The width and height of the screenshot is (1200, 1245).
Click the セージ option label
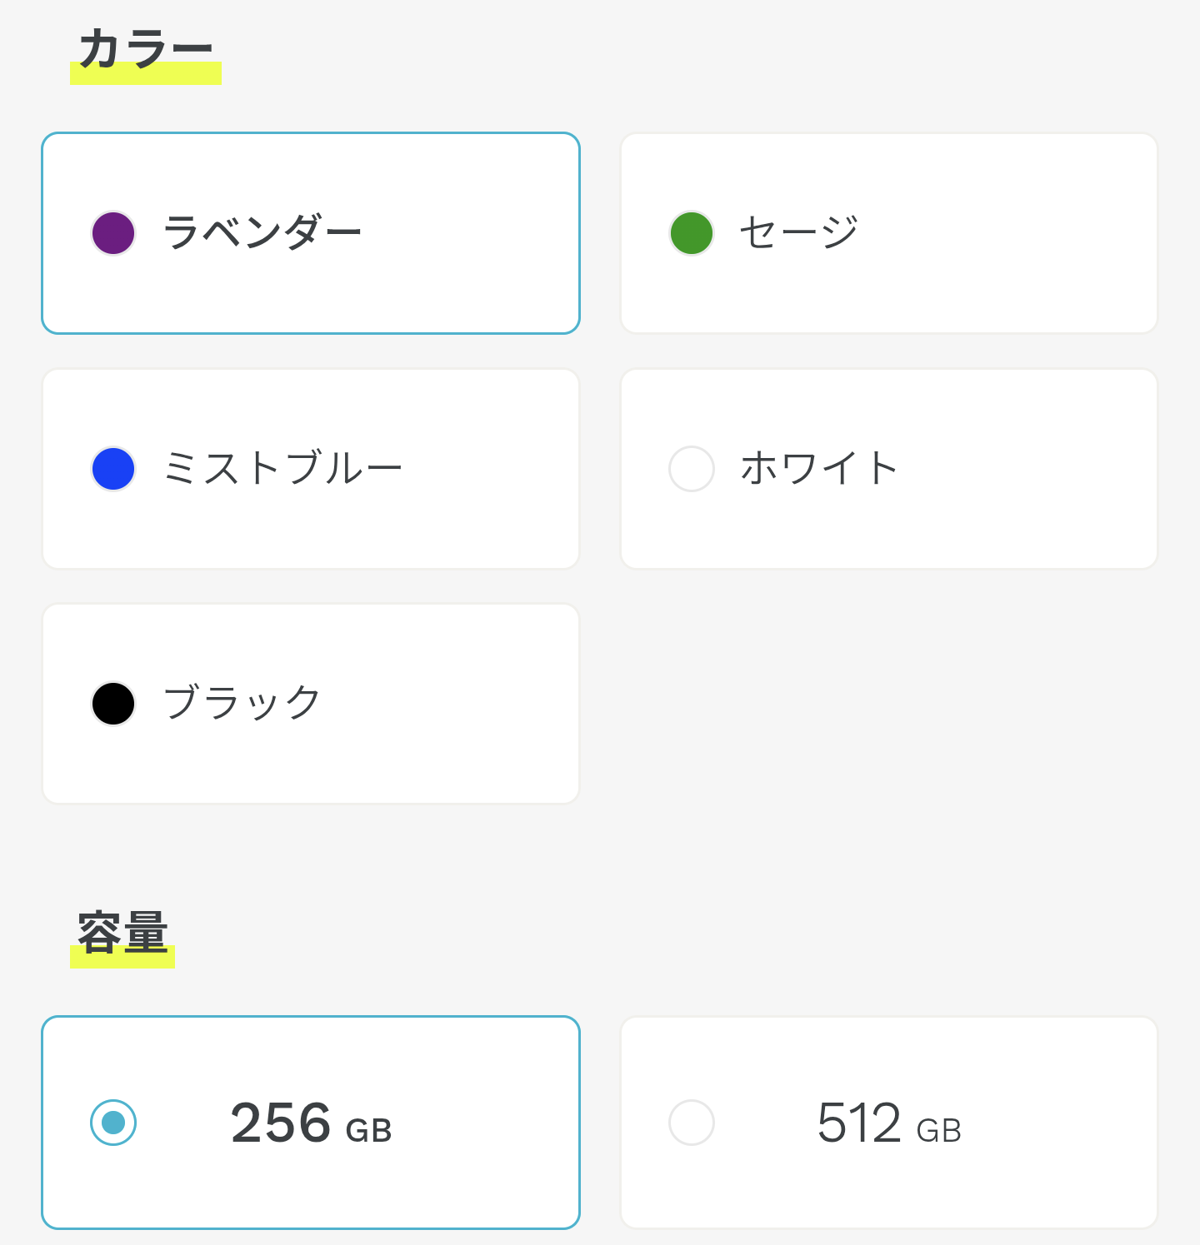[x=798, y=232]
